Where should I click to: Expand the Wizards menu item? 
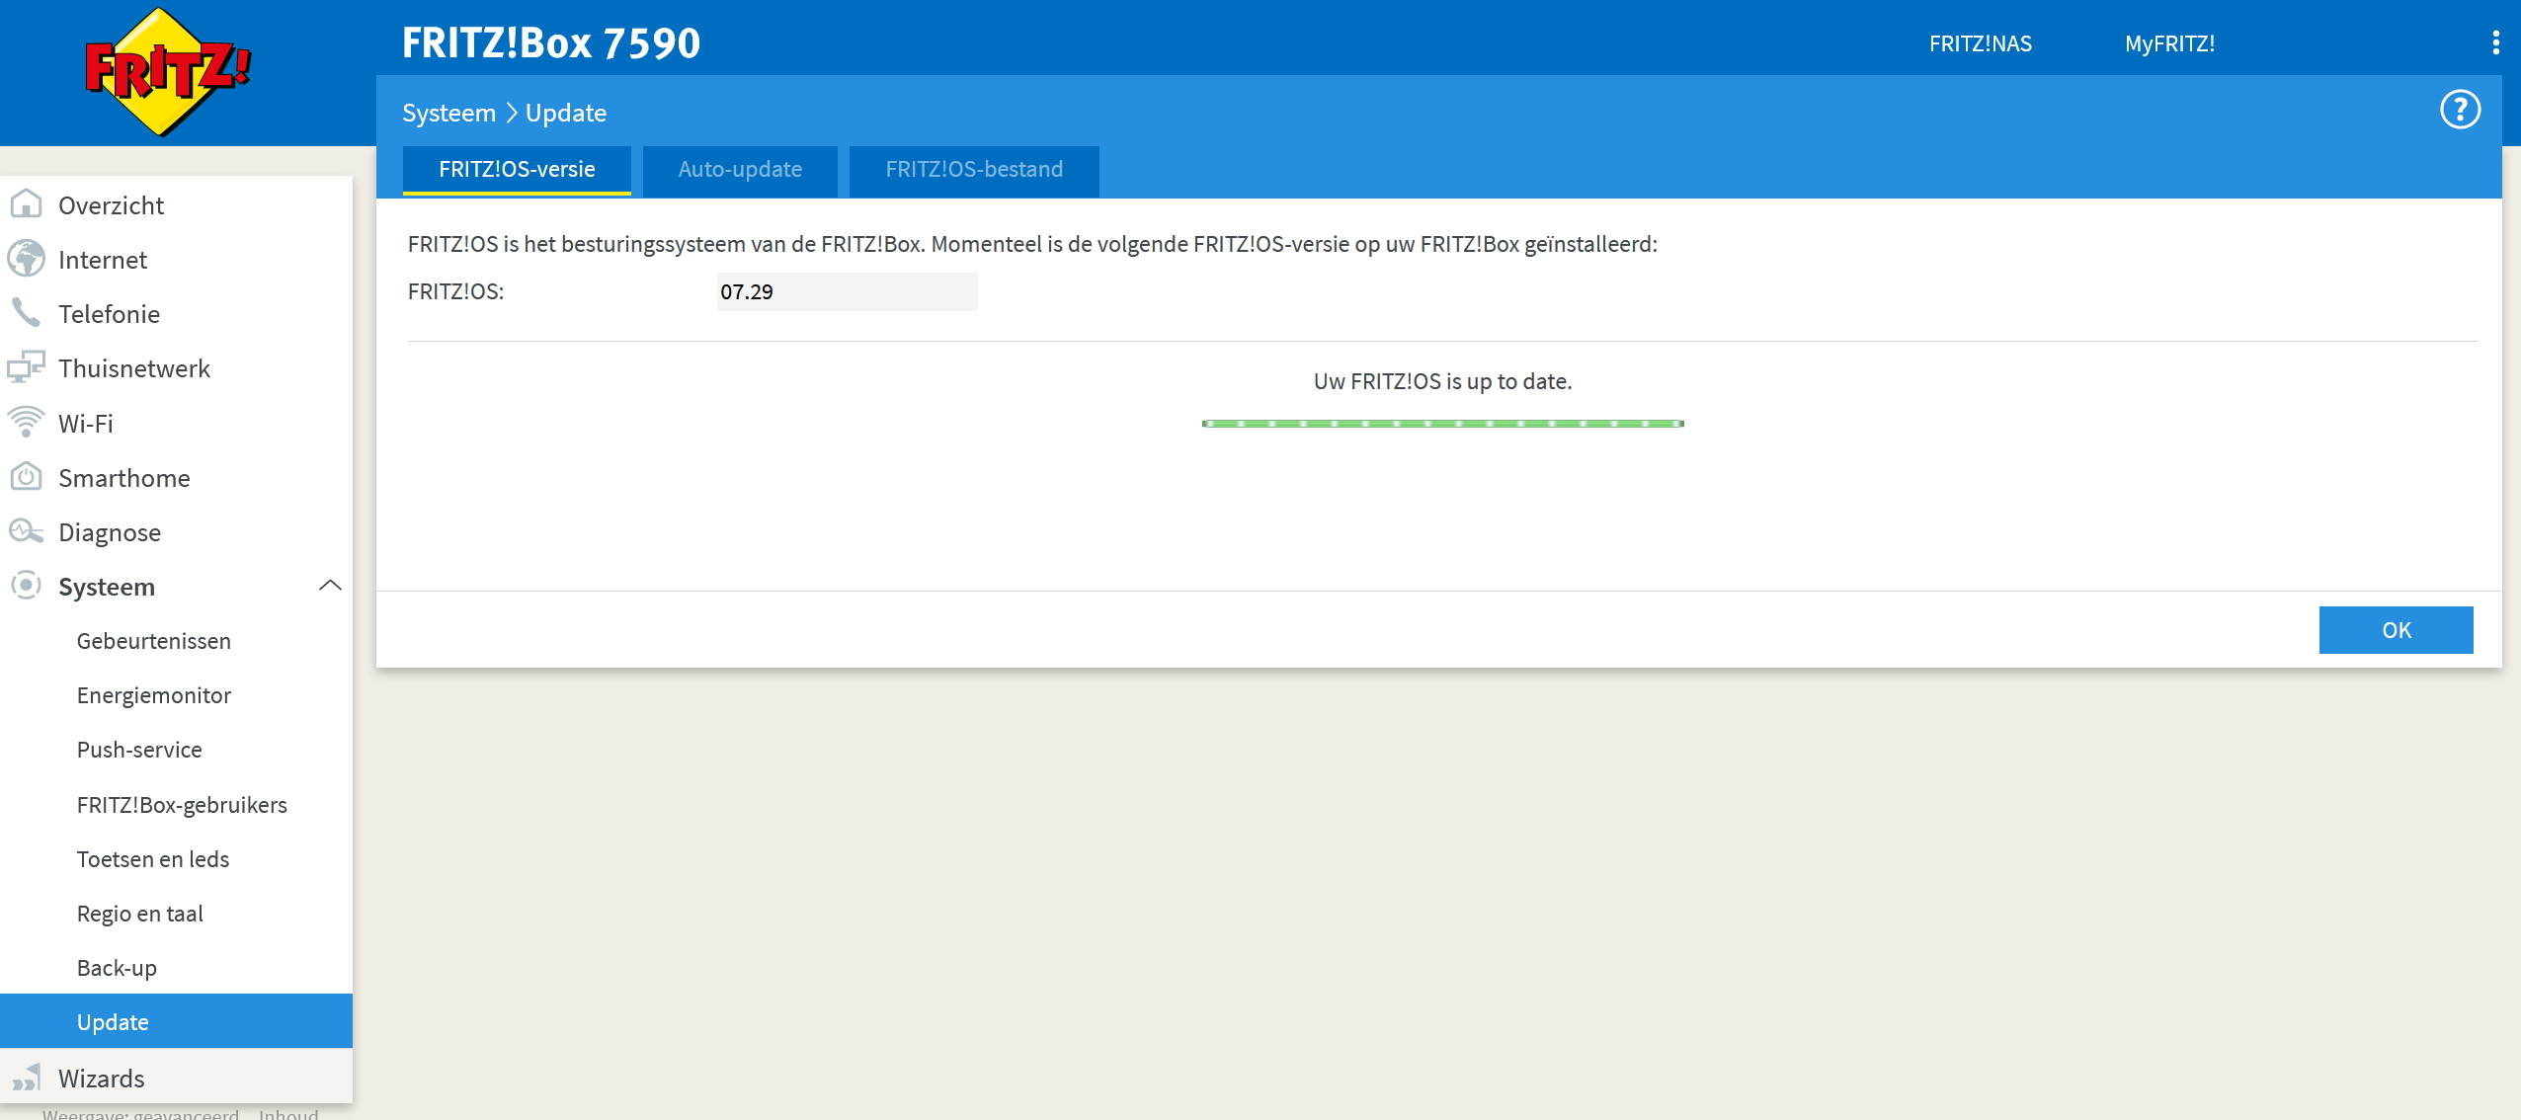101,1078
